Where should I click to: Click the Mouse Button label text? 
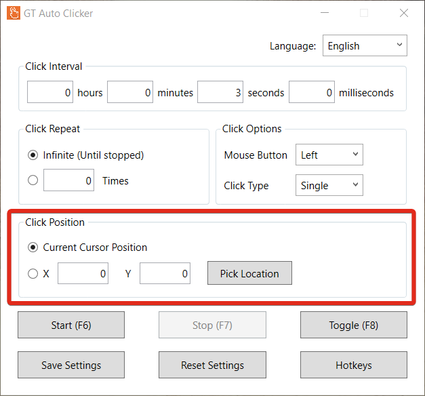click(x=256, y=155)
